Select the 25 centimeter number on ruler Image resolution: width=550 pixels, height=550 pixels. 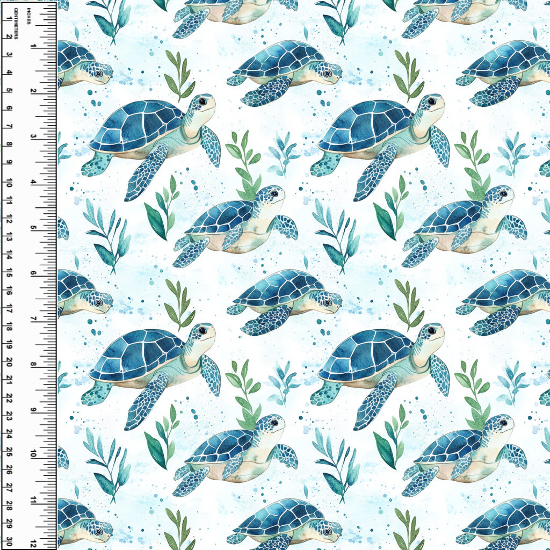coord(10,454)
